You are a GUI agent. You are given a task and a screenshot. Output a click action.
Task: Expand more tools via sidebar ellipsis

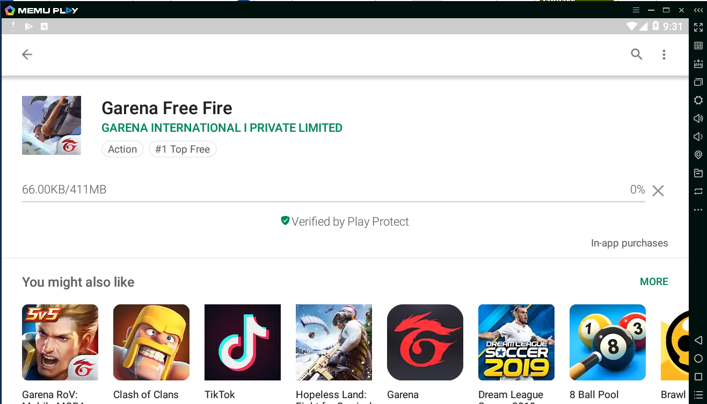(x=698, y=210)
